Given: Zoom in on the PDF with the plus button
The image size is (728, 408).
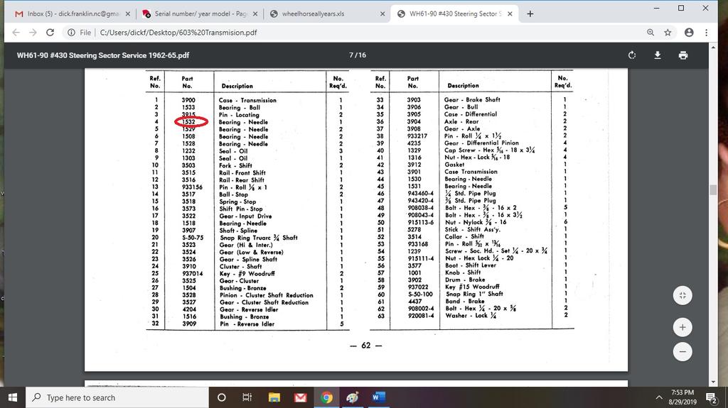Looking at the screenshot, I should pos(682,327).
